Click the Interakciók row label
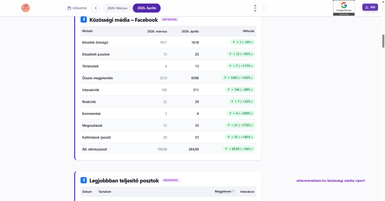Viewport: 385px width, 201px height. coord(91,90)
